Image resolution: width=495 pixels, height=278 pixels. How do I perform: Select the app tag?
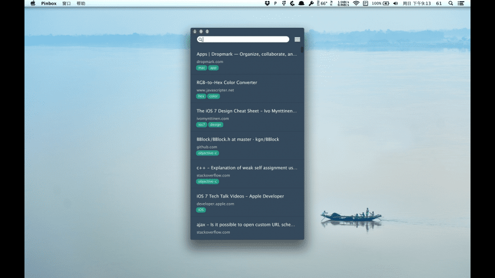pos(213,68)
